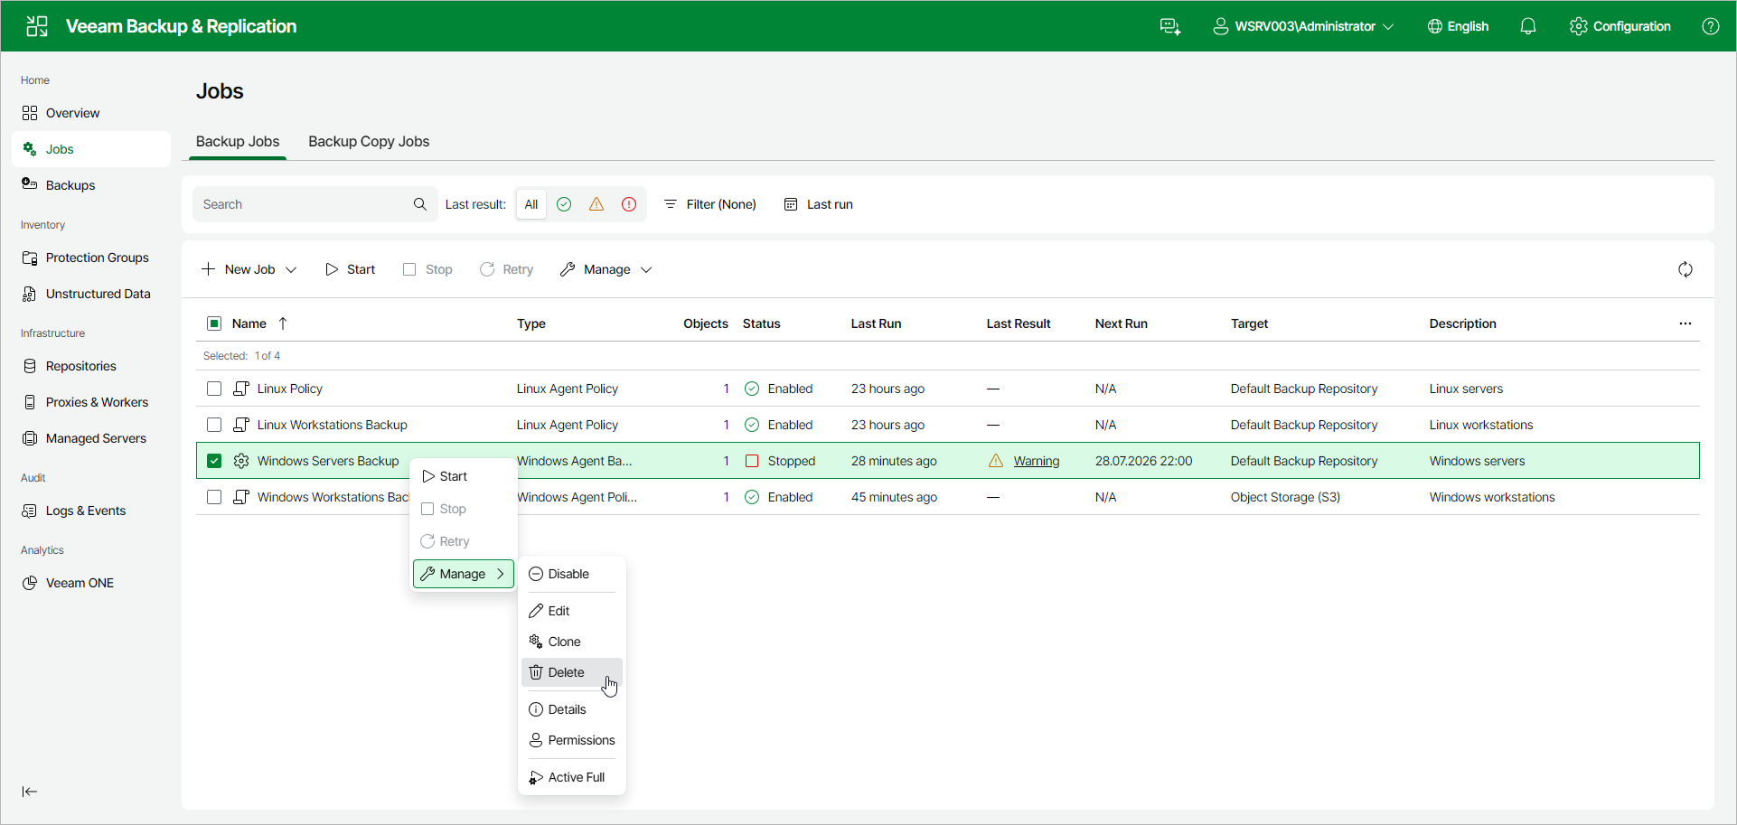Viewport: 1737px width, 825px height.
Task: Click the Managed Servers sidebar icon
Action: [x=30, y=438]
